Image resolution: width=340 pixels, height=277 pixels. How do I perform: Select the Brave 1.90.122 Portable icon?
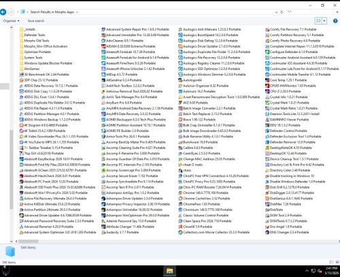[180, 120]
